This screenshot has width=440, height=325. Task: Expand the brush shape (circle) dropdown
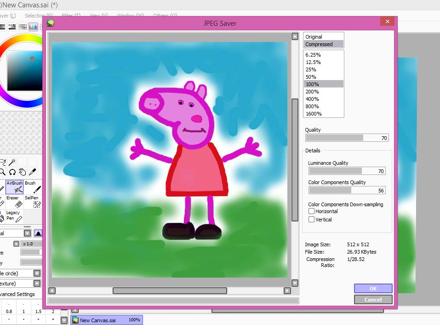[x=37, y=273]
